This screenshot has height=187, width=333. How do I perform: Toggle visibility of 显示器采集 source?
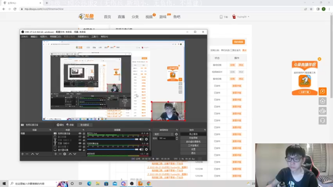pos(80,150)
